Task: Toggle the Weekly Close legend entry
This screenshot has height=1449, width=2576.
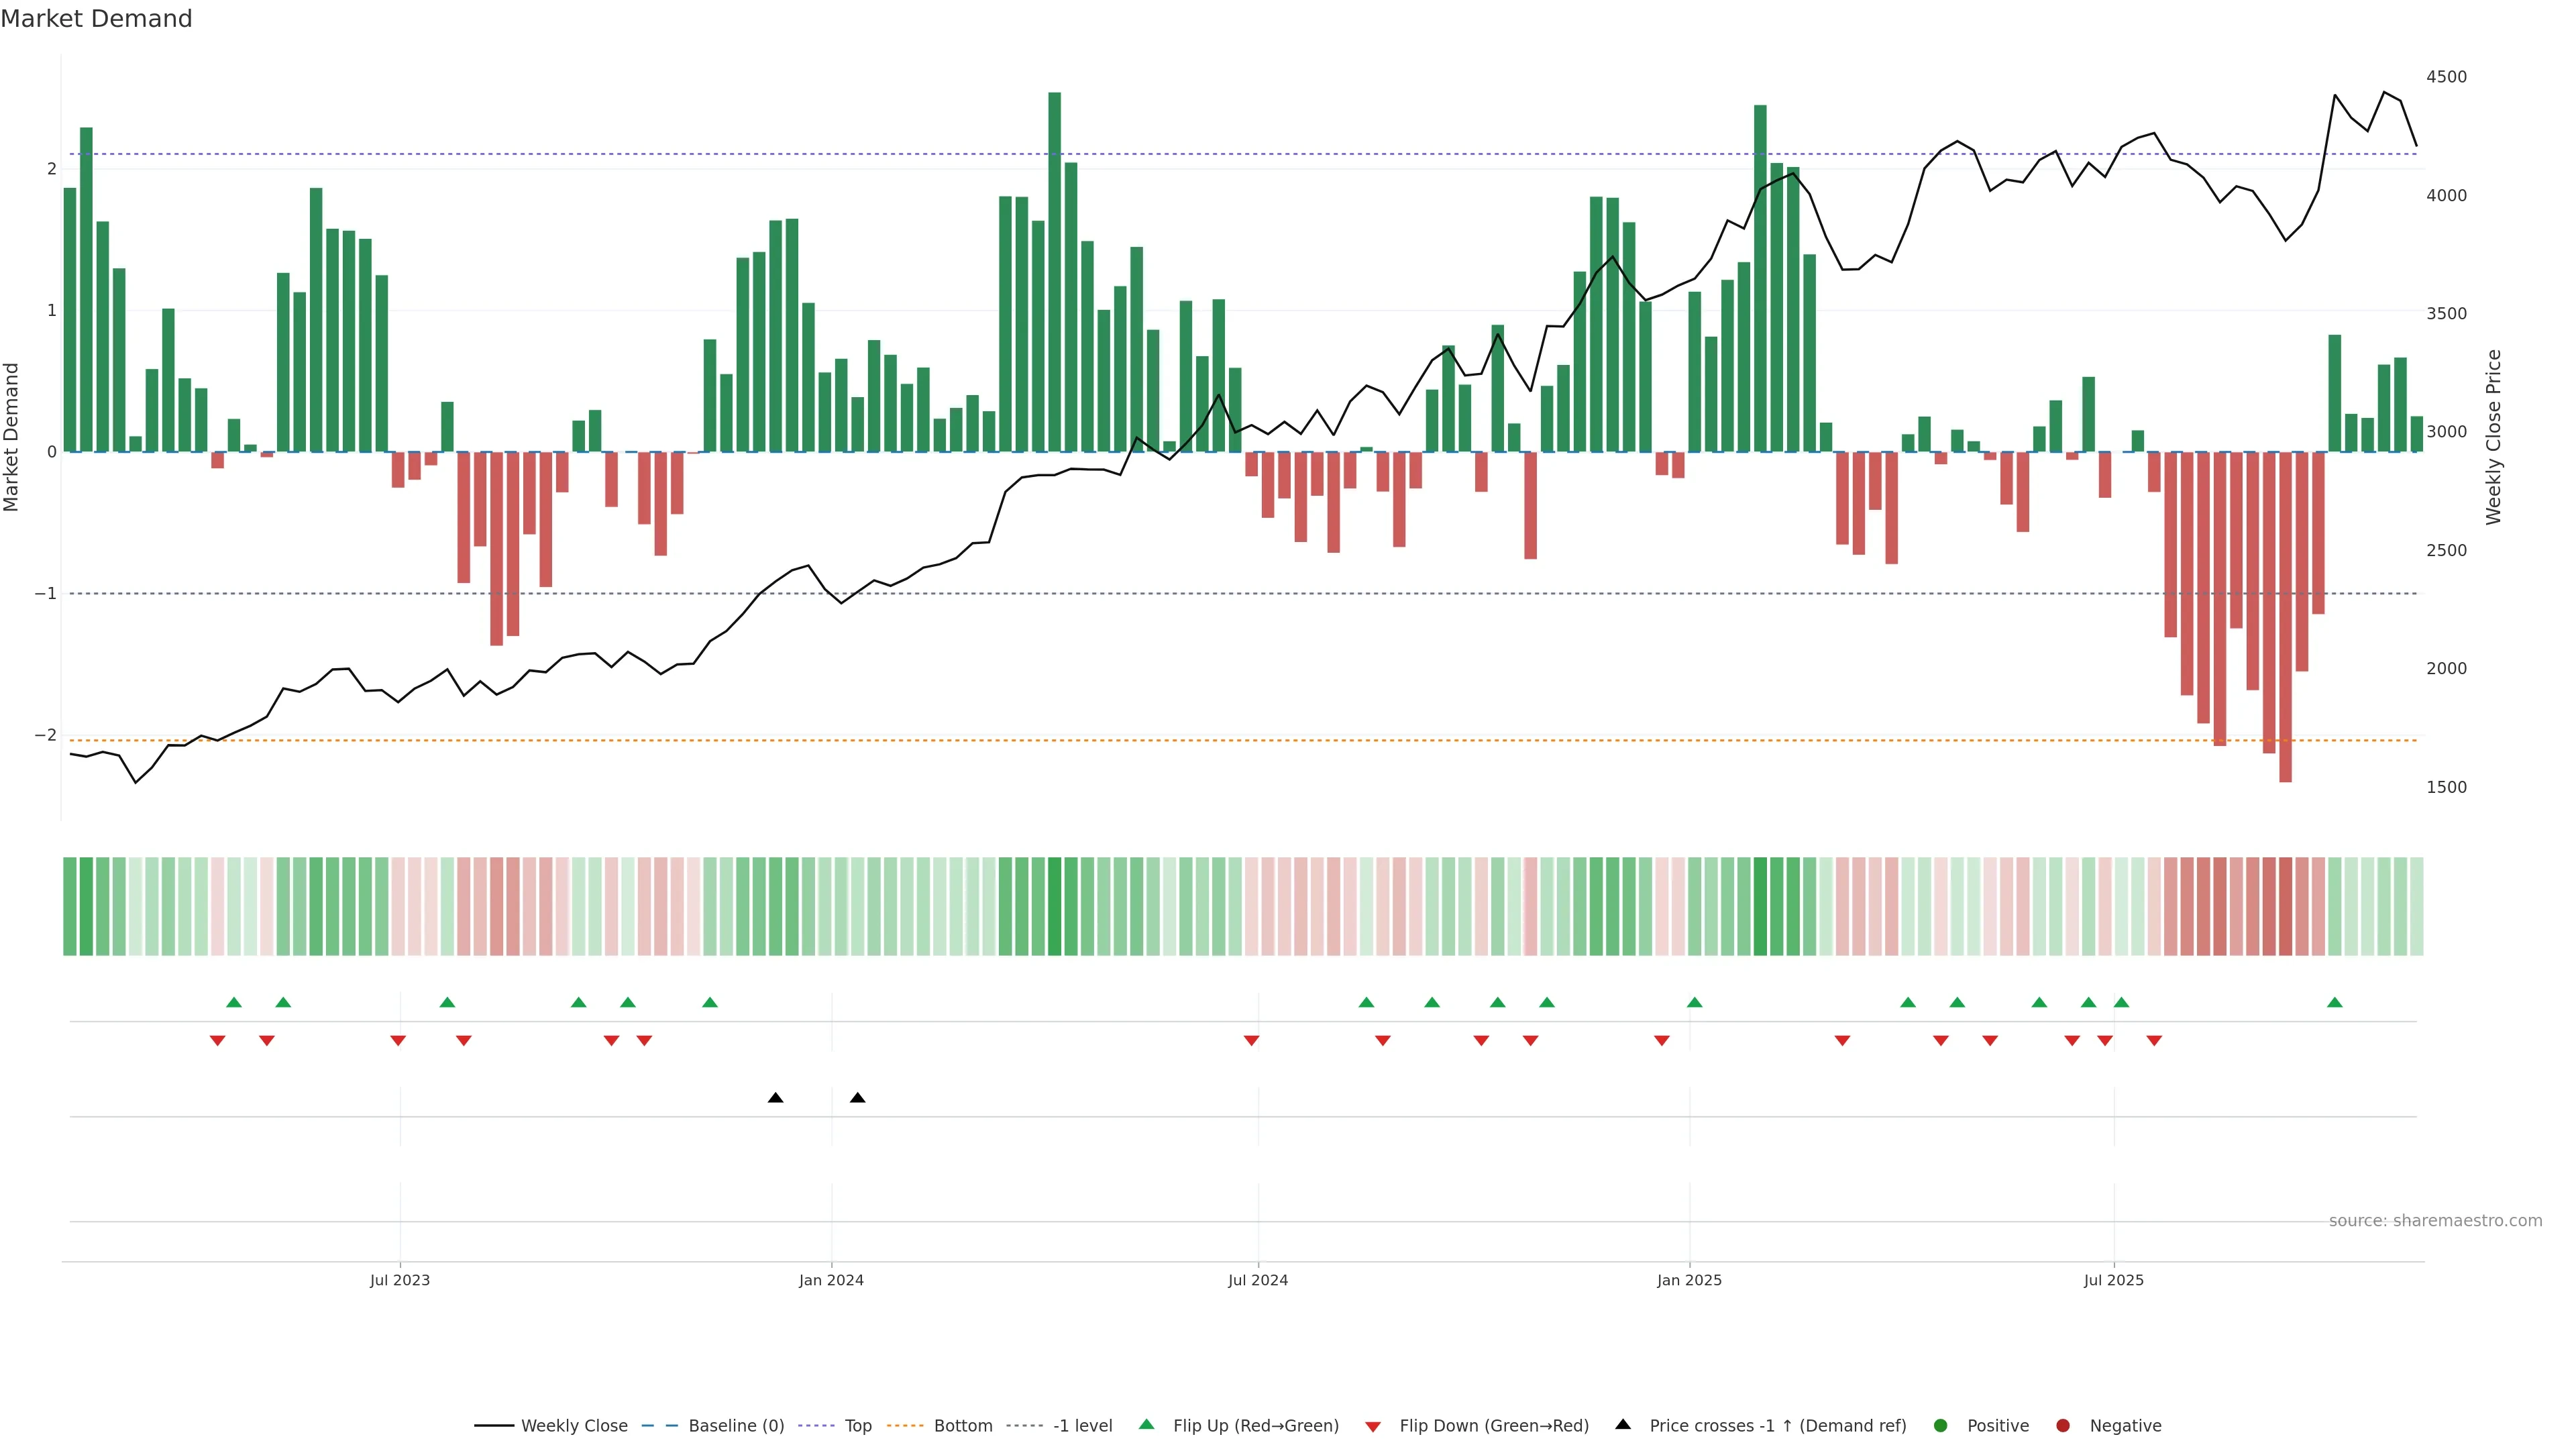Action: [574, 1425]
